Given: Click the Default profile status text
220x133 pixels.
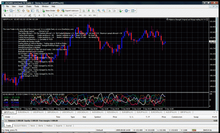Looking at the screenshot, I should pos(100,130).
